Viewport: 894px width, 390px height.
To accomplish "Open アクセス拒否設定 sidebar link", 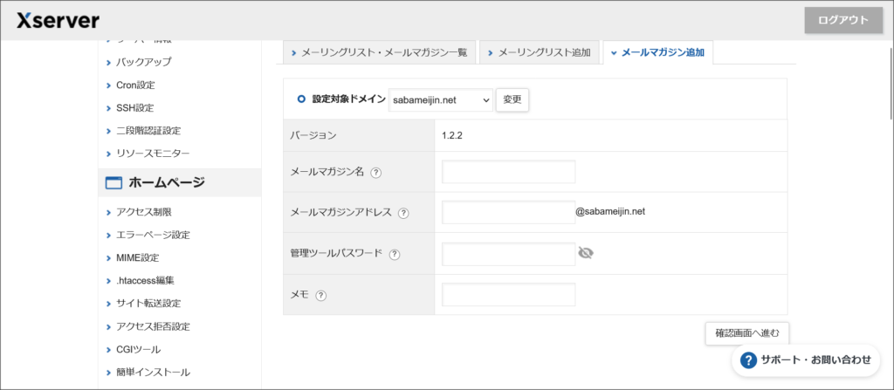I will [x=153, y=326].
